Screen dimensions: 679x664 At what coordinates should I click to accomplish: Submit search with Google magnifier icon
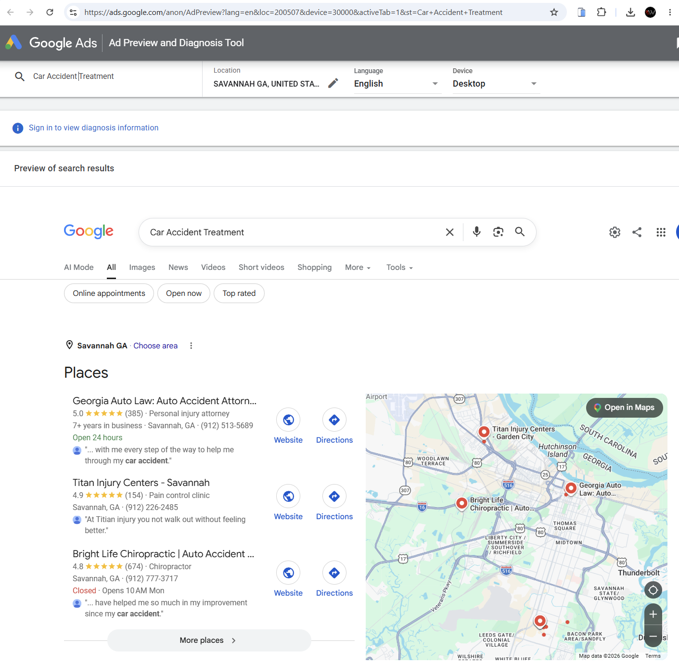point(520,232)
